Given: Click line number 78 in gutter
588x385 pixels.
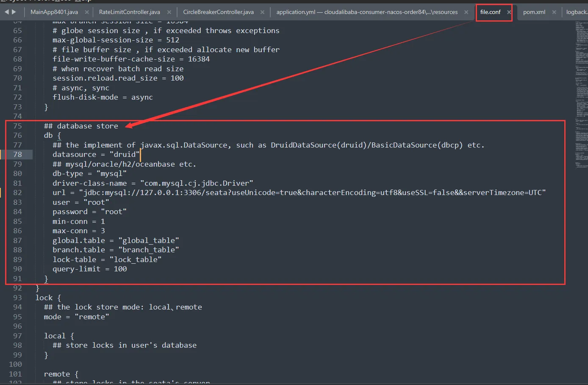Looking at the screenshot, I should pos(17,154).
